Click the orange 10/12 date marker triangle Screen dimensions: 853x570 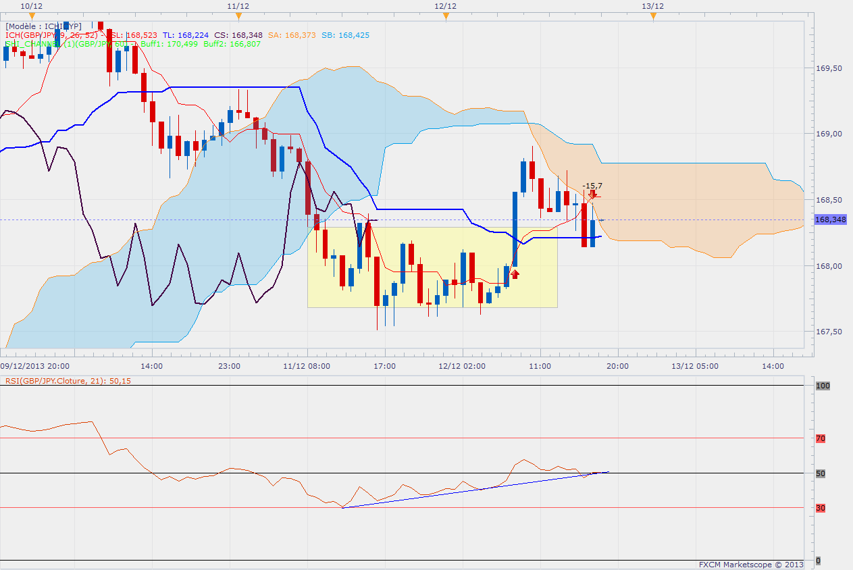[x=30, y=16]
